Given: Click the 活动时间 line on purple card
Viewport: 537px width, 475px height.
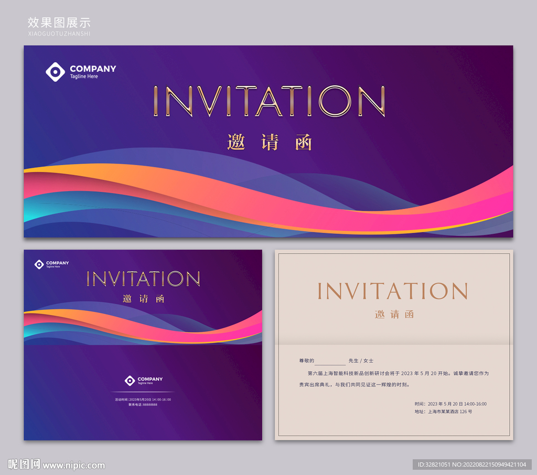Looking at the screenshot, I should [x=143, y=400].
